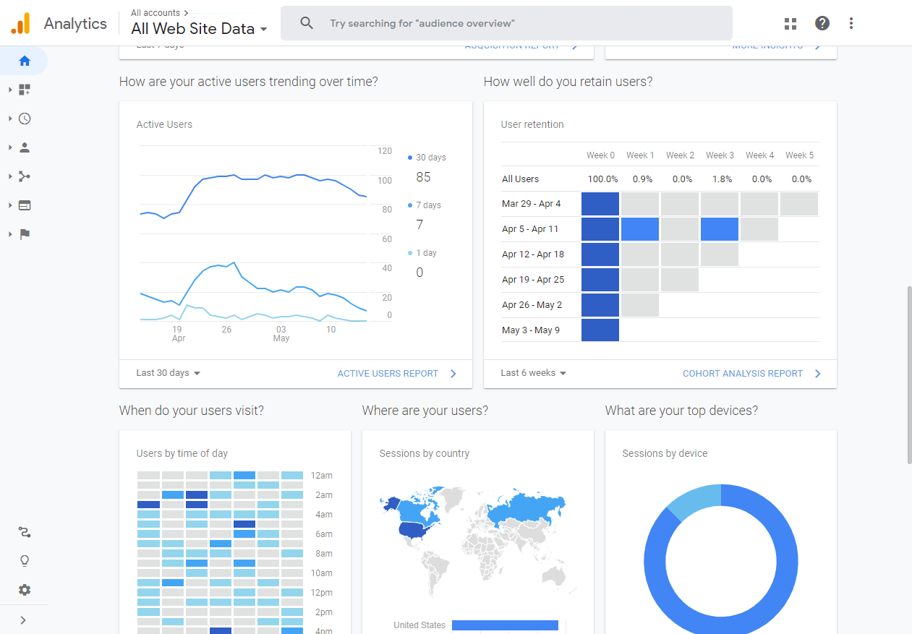Image resolution: width=912 pixels, height=634 pixels.
Task: Open the Conversions flag icon
Action: [25, 234]
